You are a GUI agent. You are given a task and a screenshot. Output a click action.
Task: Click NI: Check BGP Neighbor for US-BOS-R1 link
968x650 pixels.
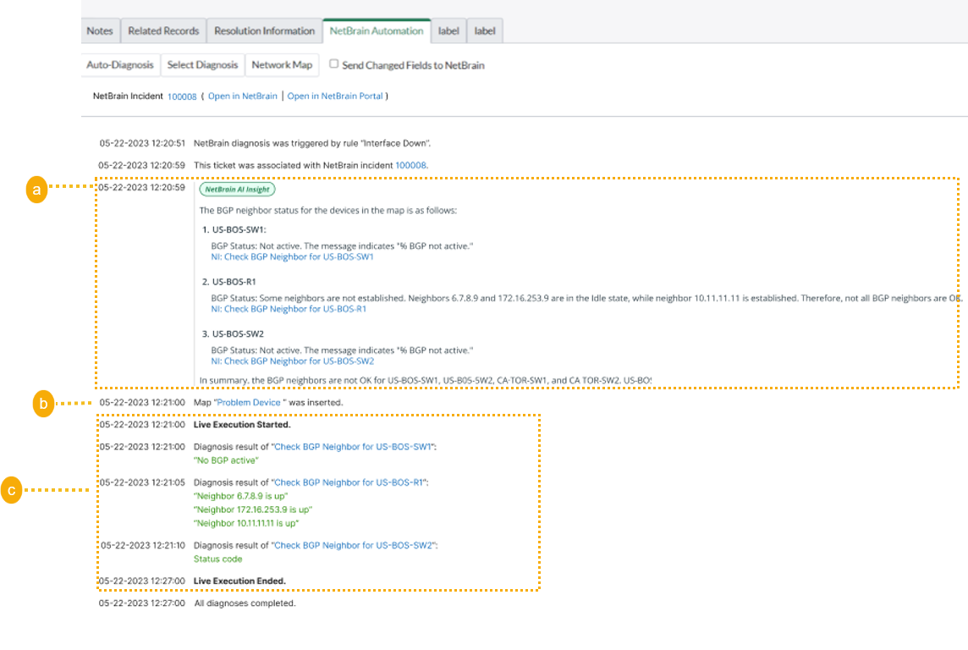pos(289,309)
